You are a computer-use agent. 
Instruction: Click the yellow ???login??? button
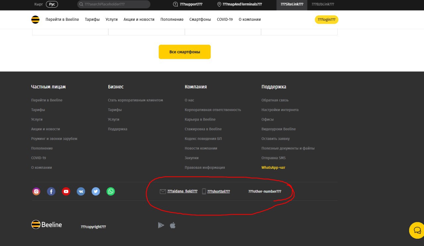(327, 20)
